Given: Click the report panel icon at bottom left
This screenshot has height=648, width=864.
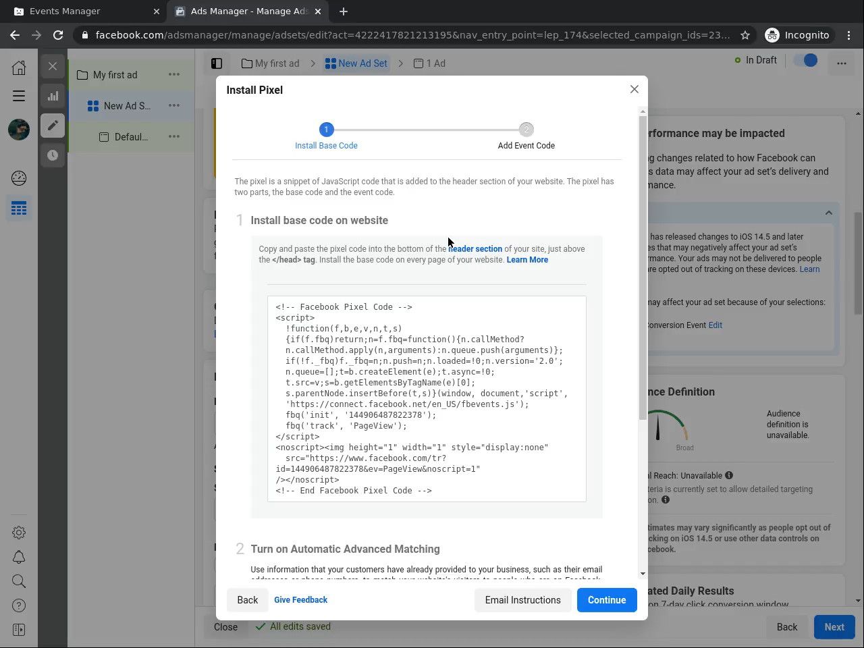Looking at the screenshot, I should pyautogui.click(x=19, y=630).
